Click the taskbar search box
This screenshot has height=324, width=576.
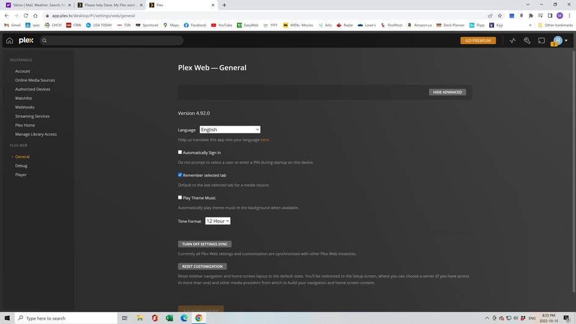(x=67, y=318)
